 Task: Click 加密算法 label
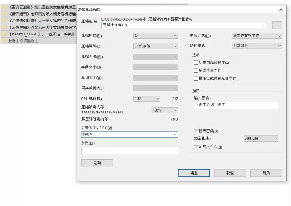coord(202,139)
